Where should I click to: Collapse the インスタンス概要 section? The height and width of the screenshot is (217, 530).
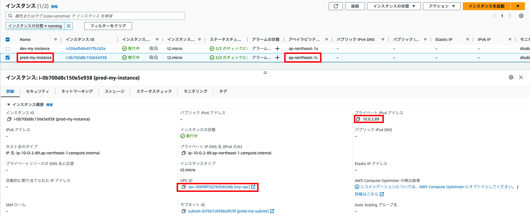point(9,105)
